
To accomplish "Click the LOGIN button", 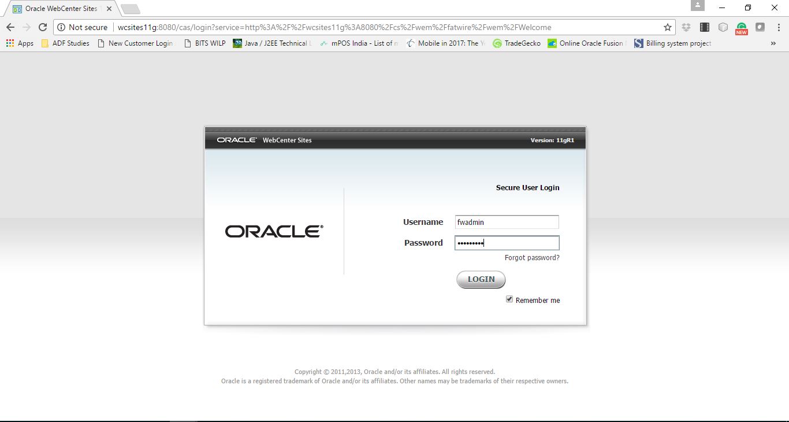I will coord(481,279).
